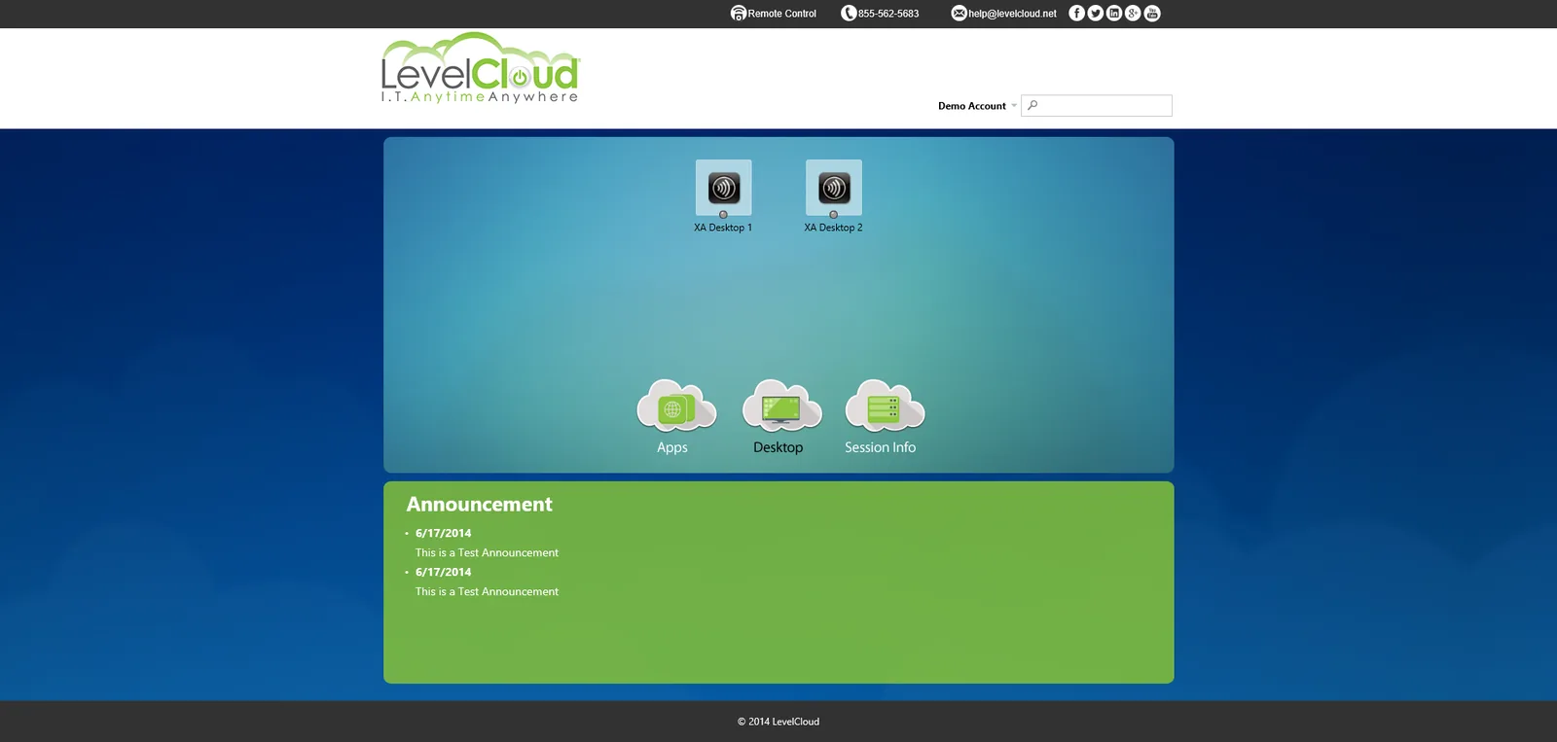Click inside the search input field
The height and width of the screenshot is (742, 1557).
(1097, 105)
